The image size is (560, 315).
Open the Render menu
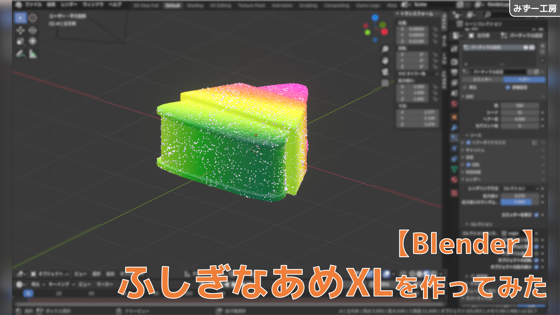(69, 5)
